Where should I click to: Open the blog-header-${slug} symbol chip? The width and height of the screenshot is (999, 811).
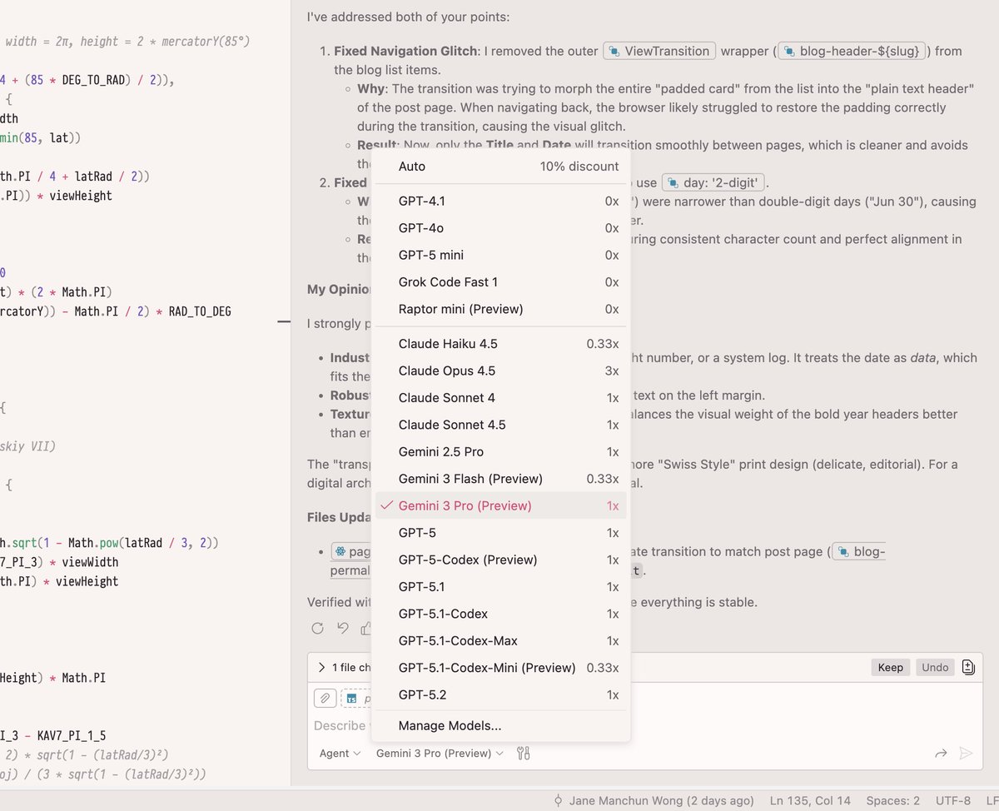(x=852, y=51)
